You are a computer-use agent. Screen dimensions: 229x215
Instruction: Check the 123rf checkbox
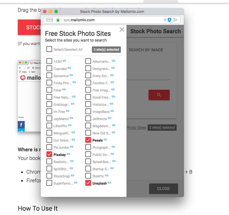(49, 61)
